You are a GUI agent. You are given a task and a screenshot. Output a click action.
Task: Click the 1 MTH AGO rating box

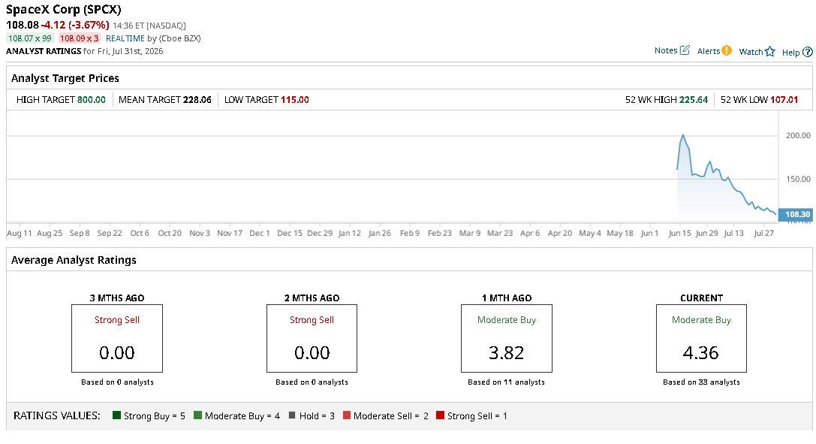pyautogui.click(x=507, y=338)
